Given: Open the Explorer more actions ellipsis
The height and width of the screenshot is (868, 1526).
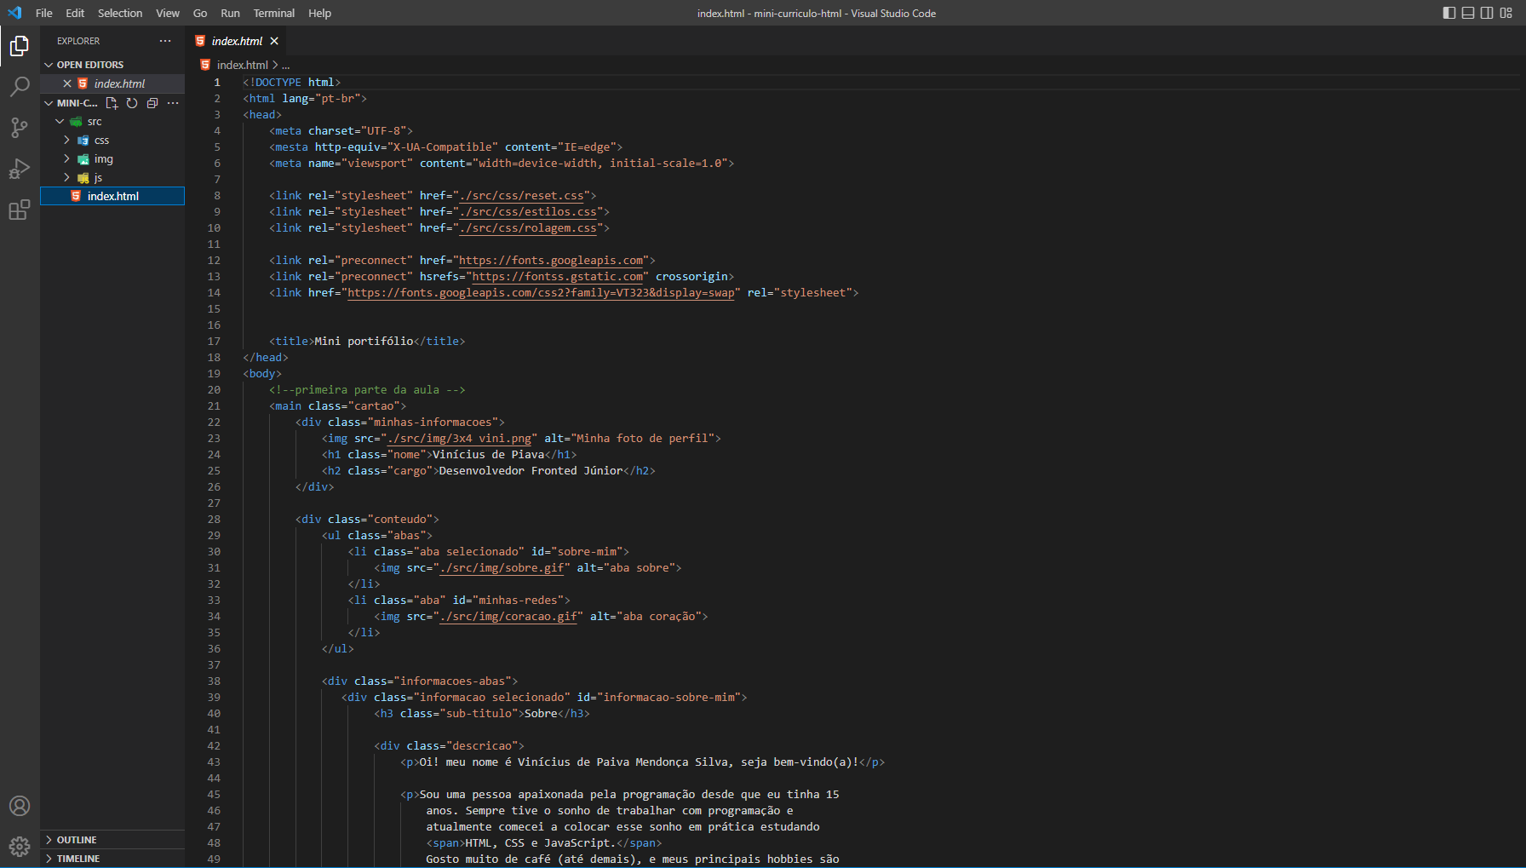Looking at the screenshot, I should 165,41.
